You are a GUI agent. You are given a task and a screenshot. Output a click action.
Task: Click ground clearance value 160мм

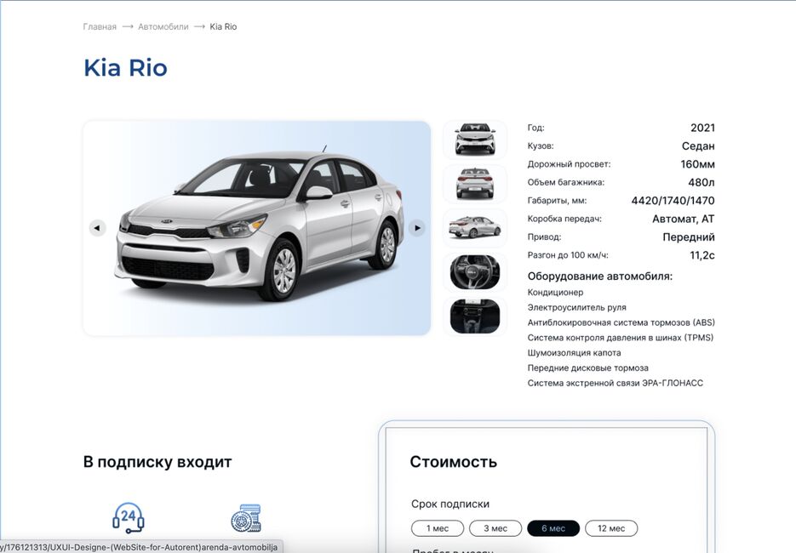tap(697, 164)
